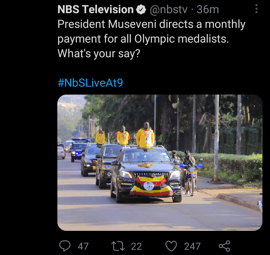Retweet the NBS Television post
This screenshot has width=270, height=255.
tap(118, 246)
